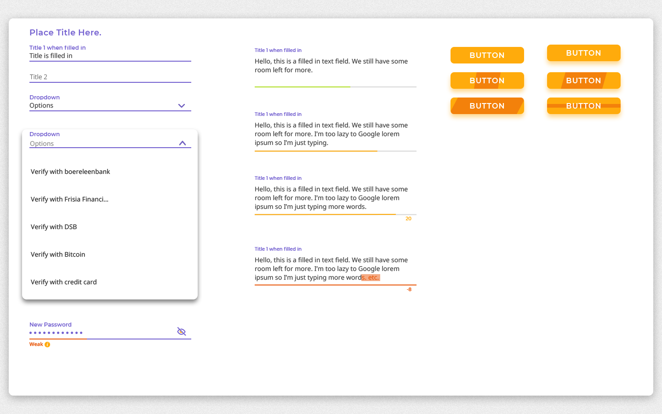Expand the collapsed Dropdown chevron
The height and width of the screenshot is (414, 662).
[x=182, y=106]
